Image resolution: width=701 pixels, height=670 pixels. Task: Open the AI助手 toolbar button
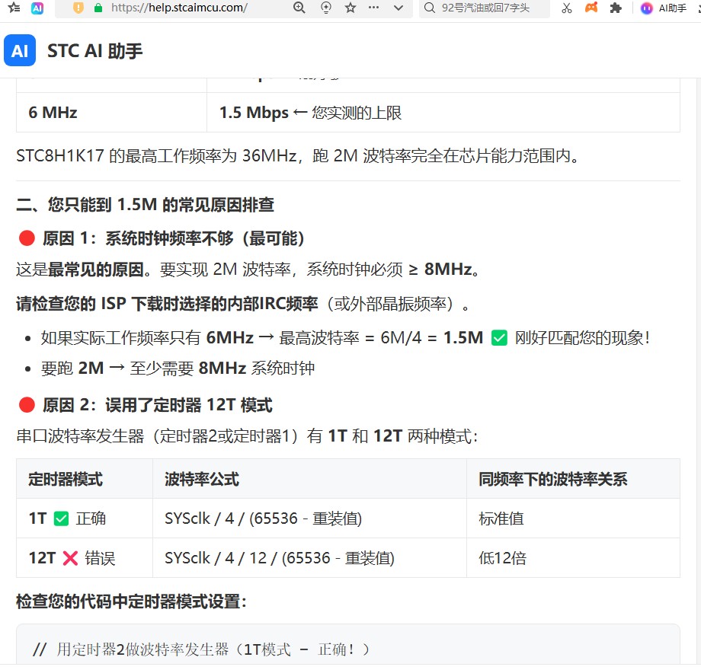pyautogui.click(x=664, y=8)
